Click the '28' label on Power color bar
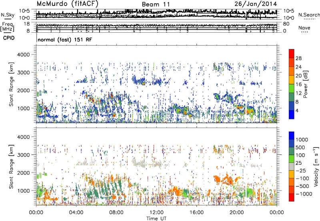This screenshot has width=320, height=221. click(298, 58)
